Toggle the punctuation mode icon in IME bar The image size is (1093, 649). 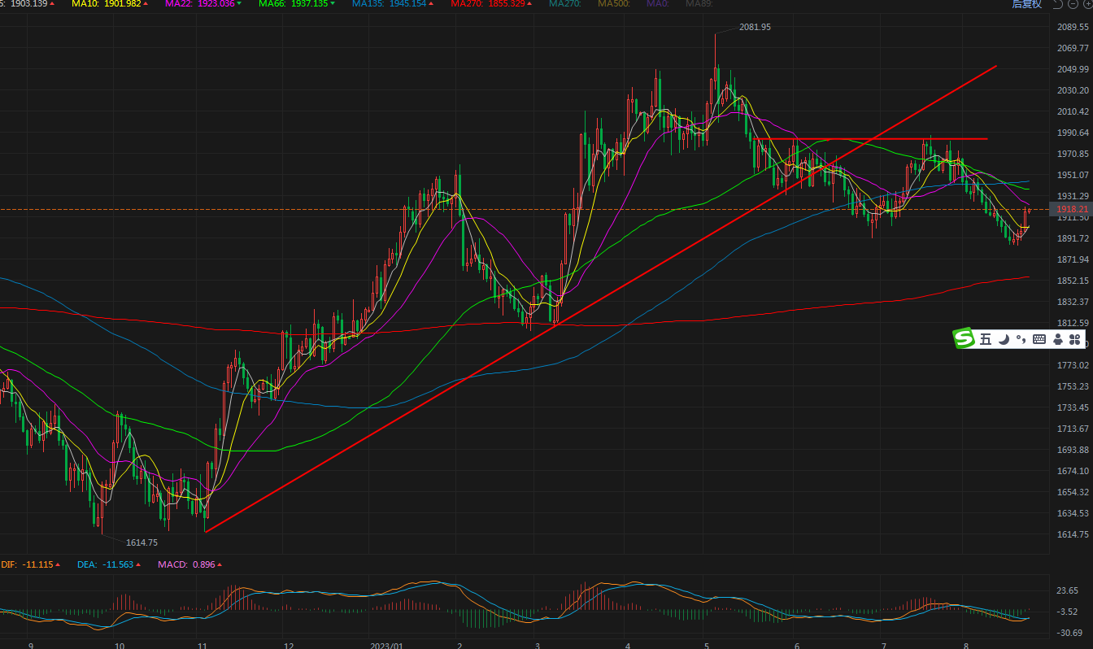click(1021, 339)
